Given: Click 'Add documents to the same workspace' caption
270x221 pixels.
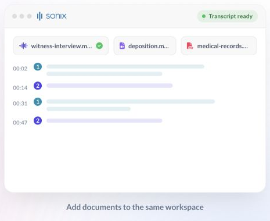Looking at the screenshot, I should point(135,207).
